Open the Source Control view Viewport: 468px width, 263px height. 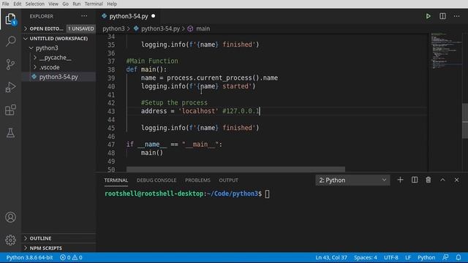10,64
